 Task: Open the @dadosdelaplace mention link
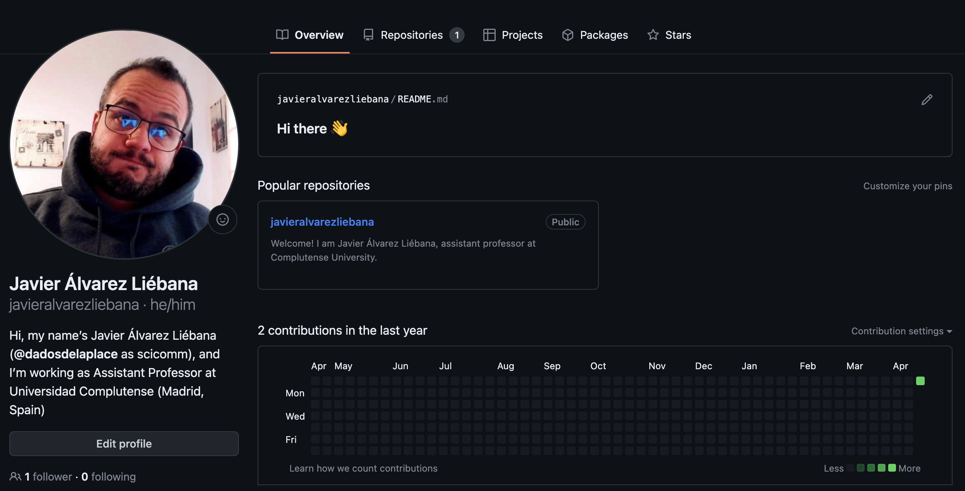65,354
